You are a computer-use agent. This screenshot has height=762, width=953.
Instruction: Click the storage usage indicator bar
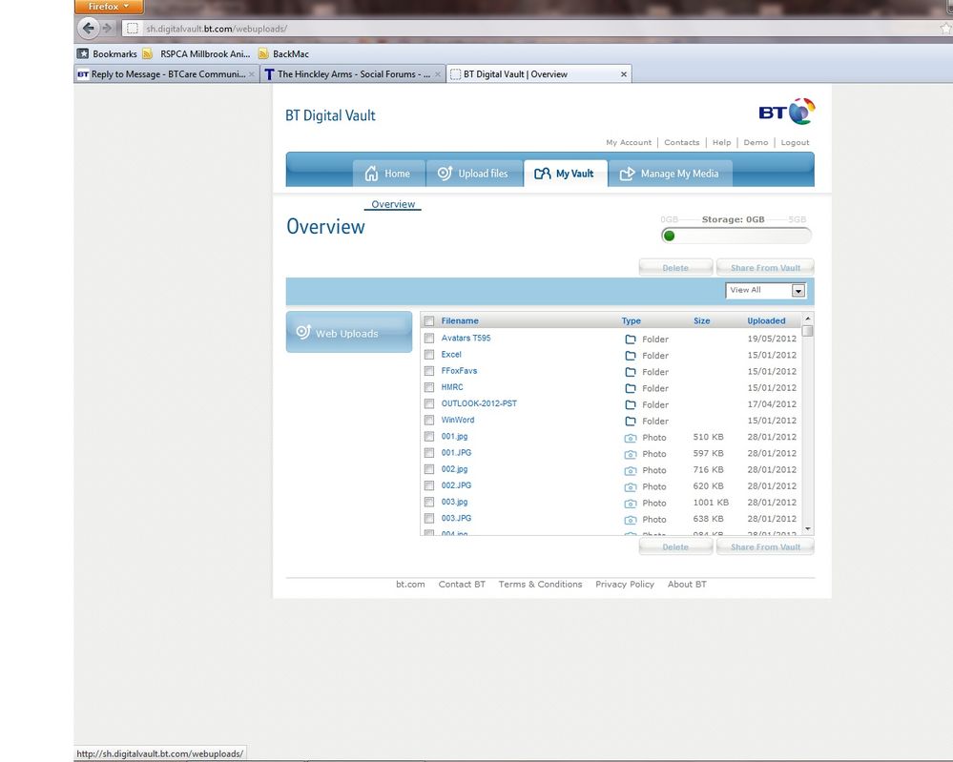click(736, 236)
